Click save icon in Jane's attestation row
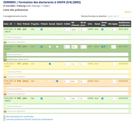Screen dimensions: 135x127 pyautogui.click(x=5, y=59)
